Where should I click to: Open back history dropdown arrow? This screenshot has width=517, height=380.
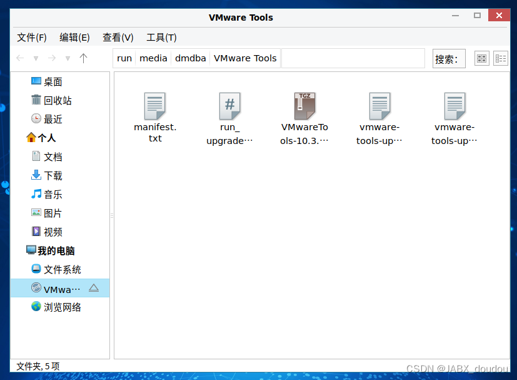[x=36, y=59]
